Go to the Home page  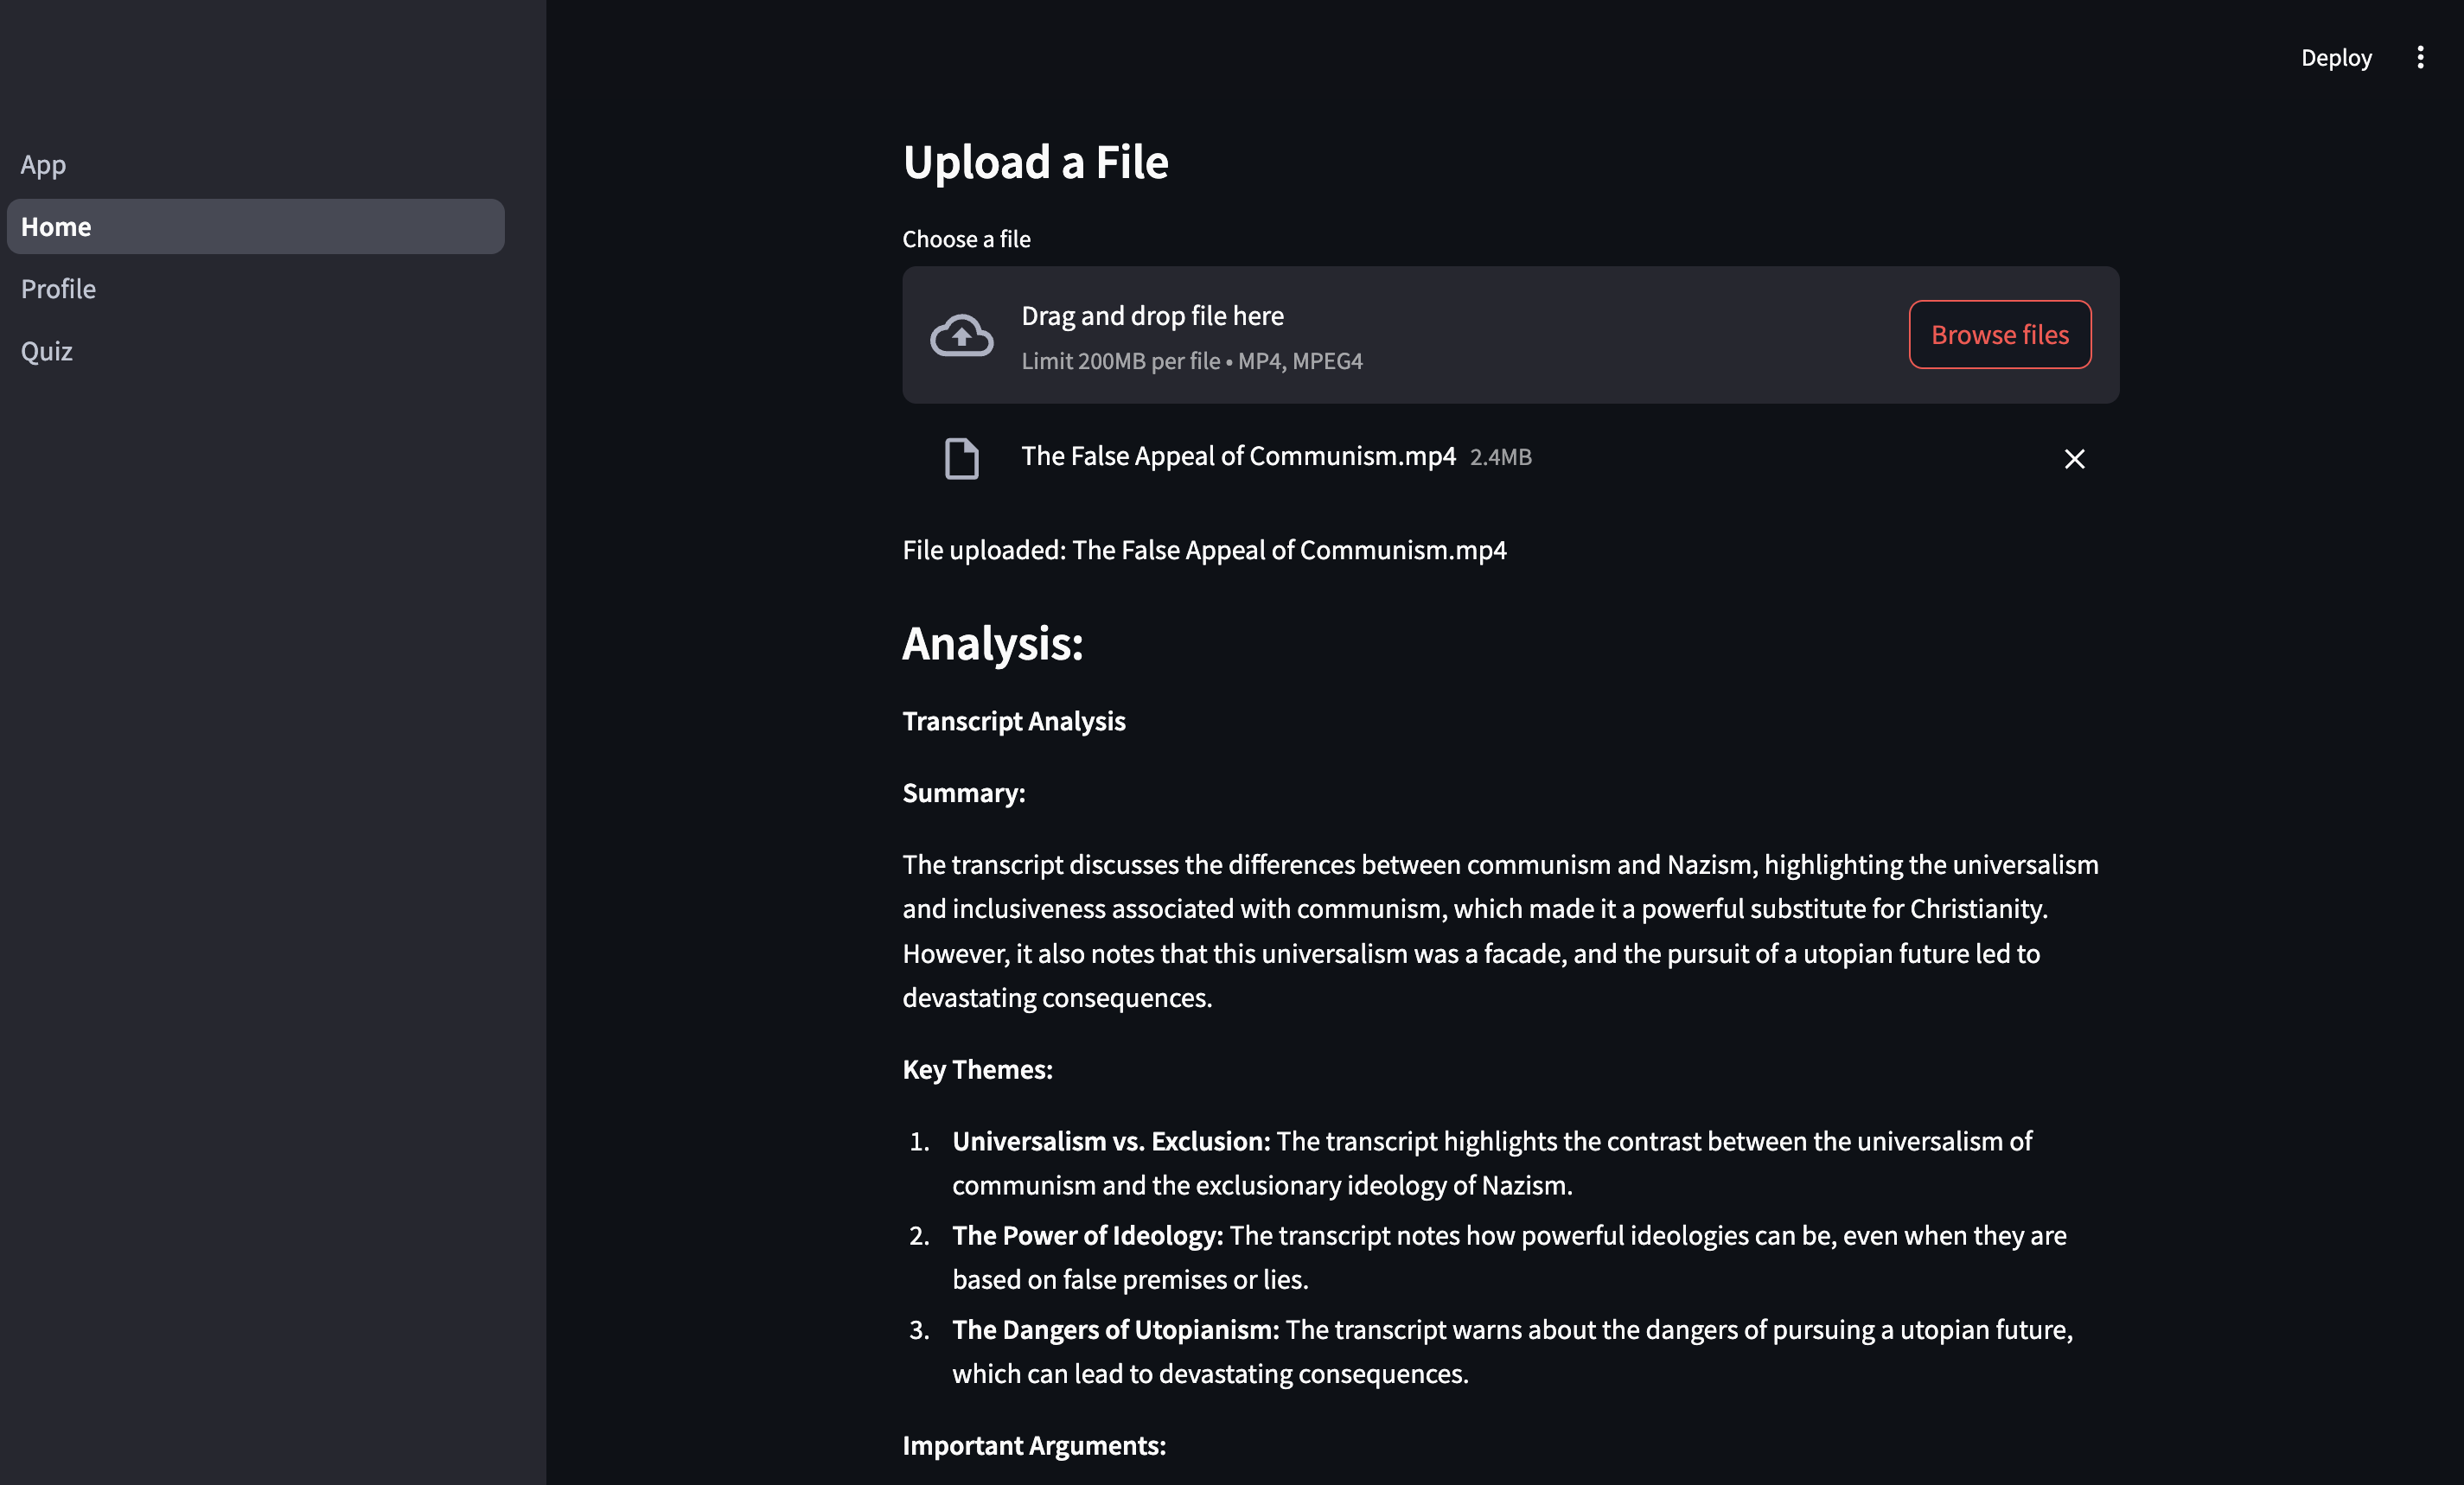(x=255, y=227)
